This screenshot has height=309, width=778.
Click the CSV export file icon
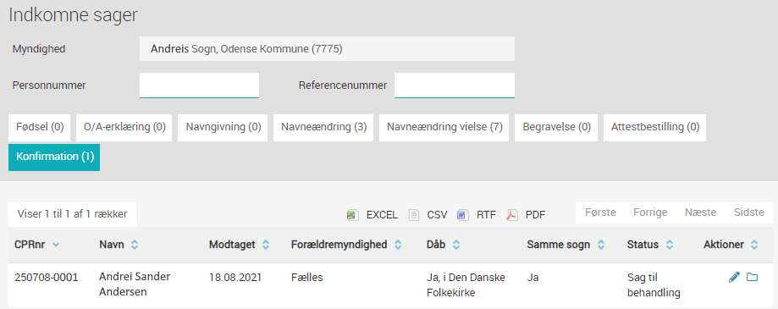point(414,215)
